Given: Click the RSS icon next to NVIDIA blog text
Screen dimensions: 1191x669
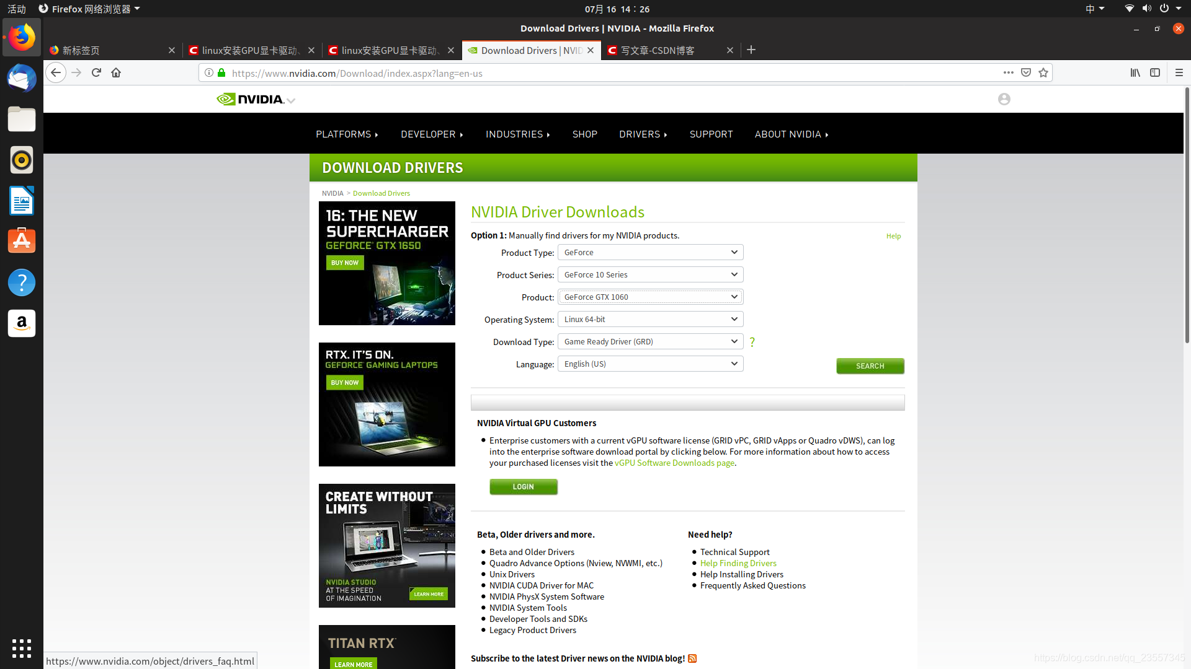Looking at the screenshot, I should [x=692, y=658].
